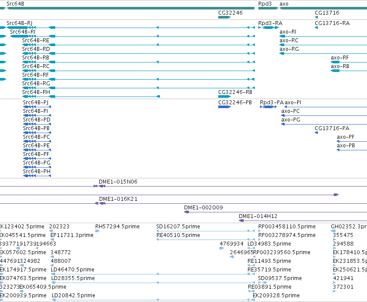
Task: Click the axo-RI transcript label
Action: (288, 31)
